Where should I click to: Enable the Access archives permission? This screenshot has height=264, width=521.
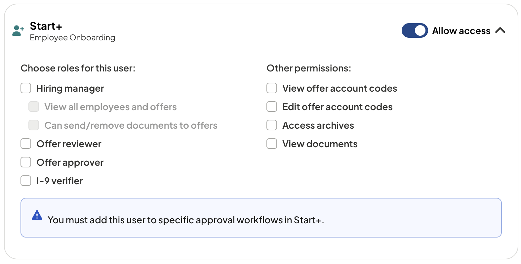pyautogui.click(x=272, y=125)
